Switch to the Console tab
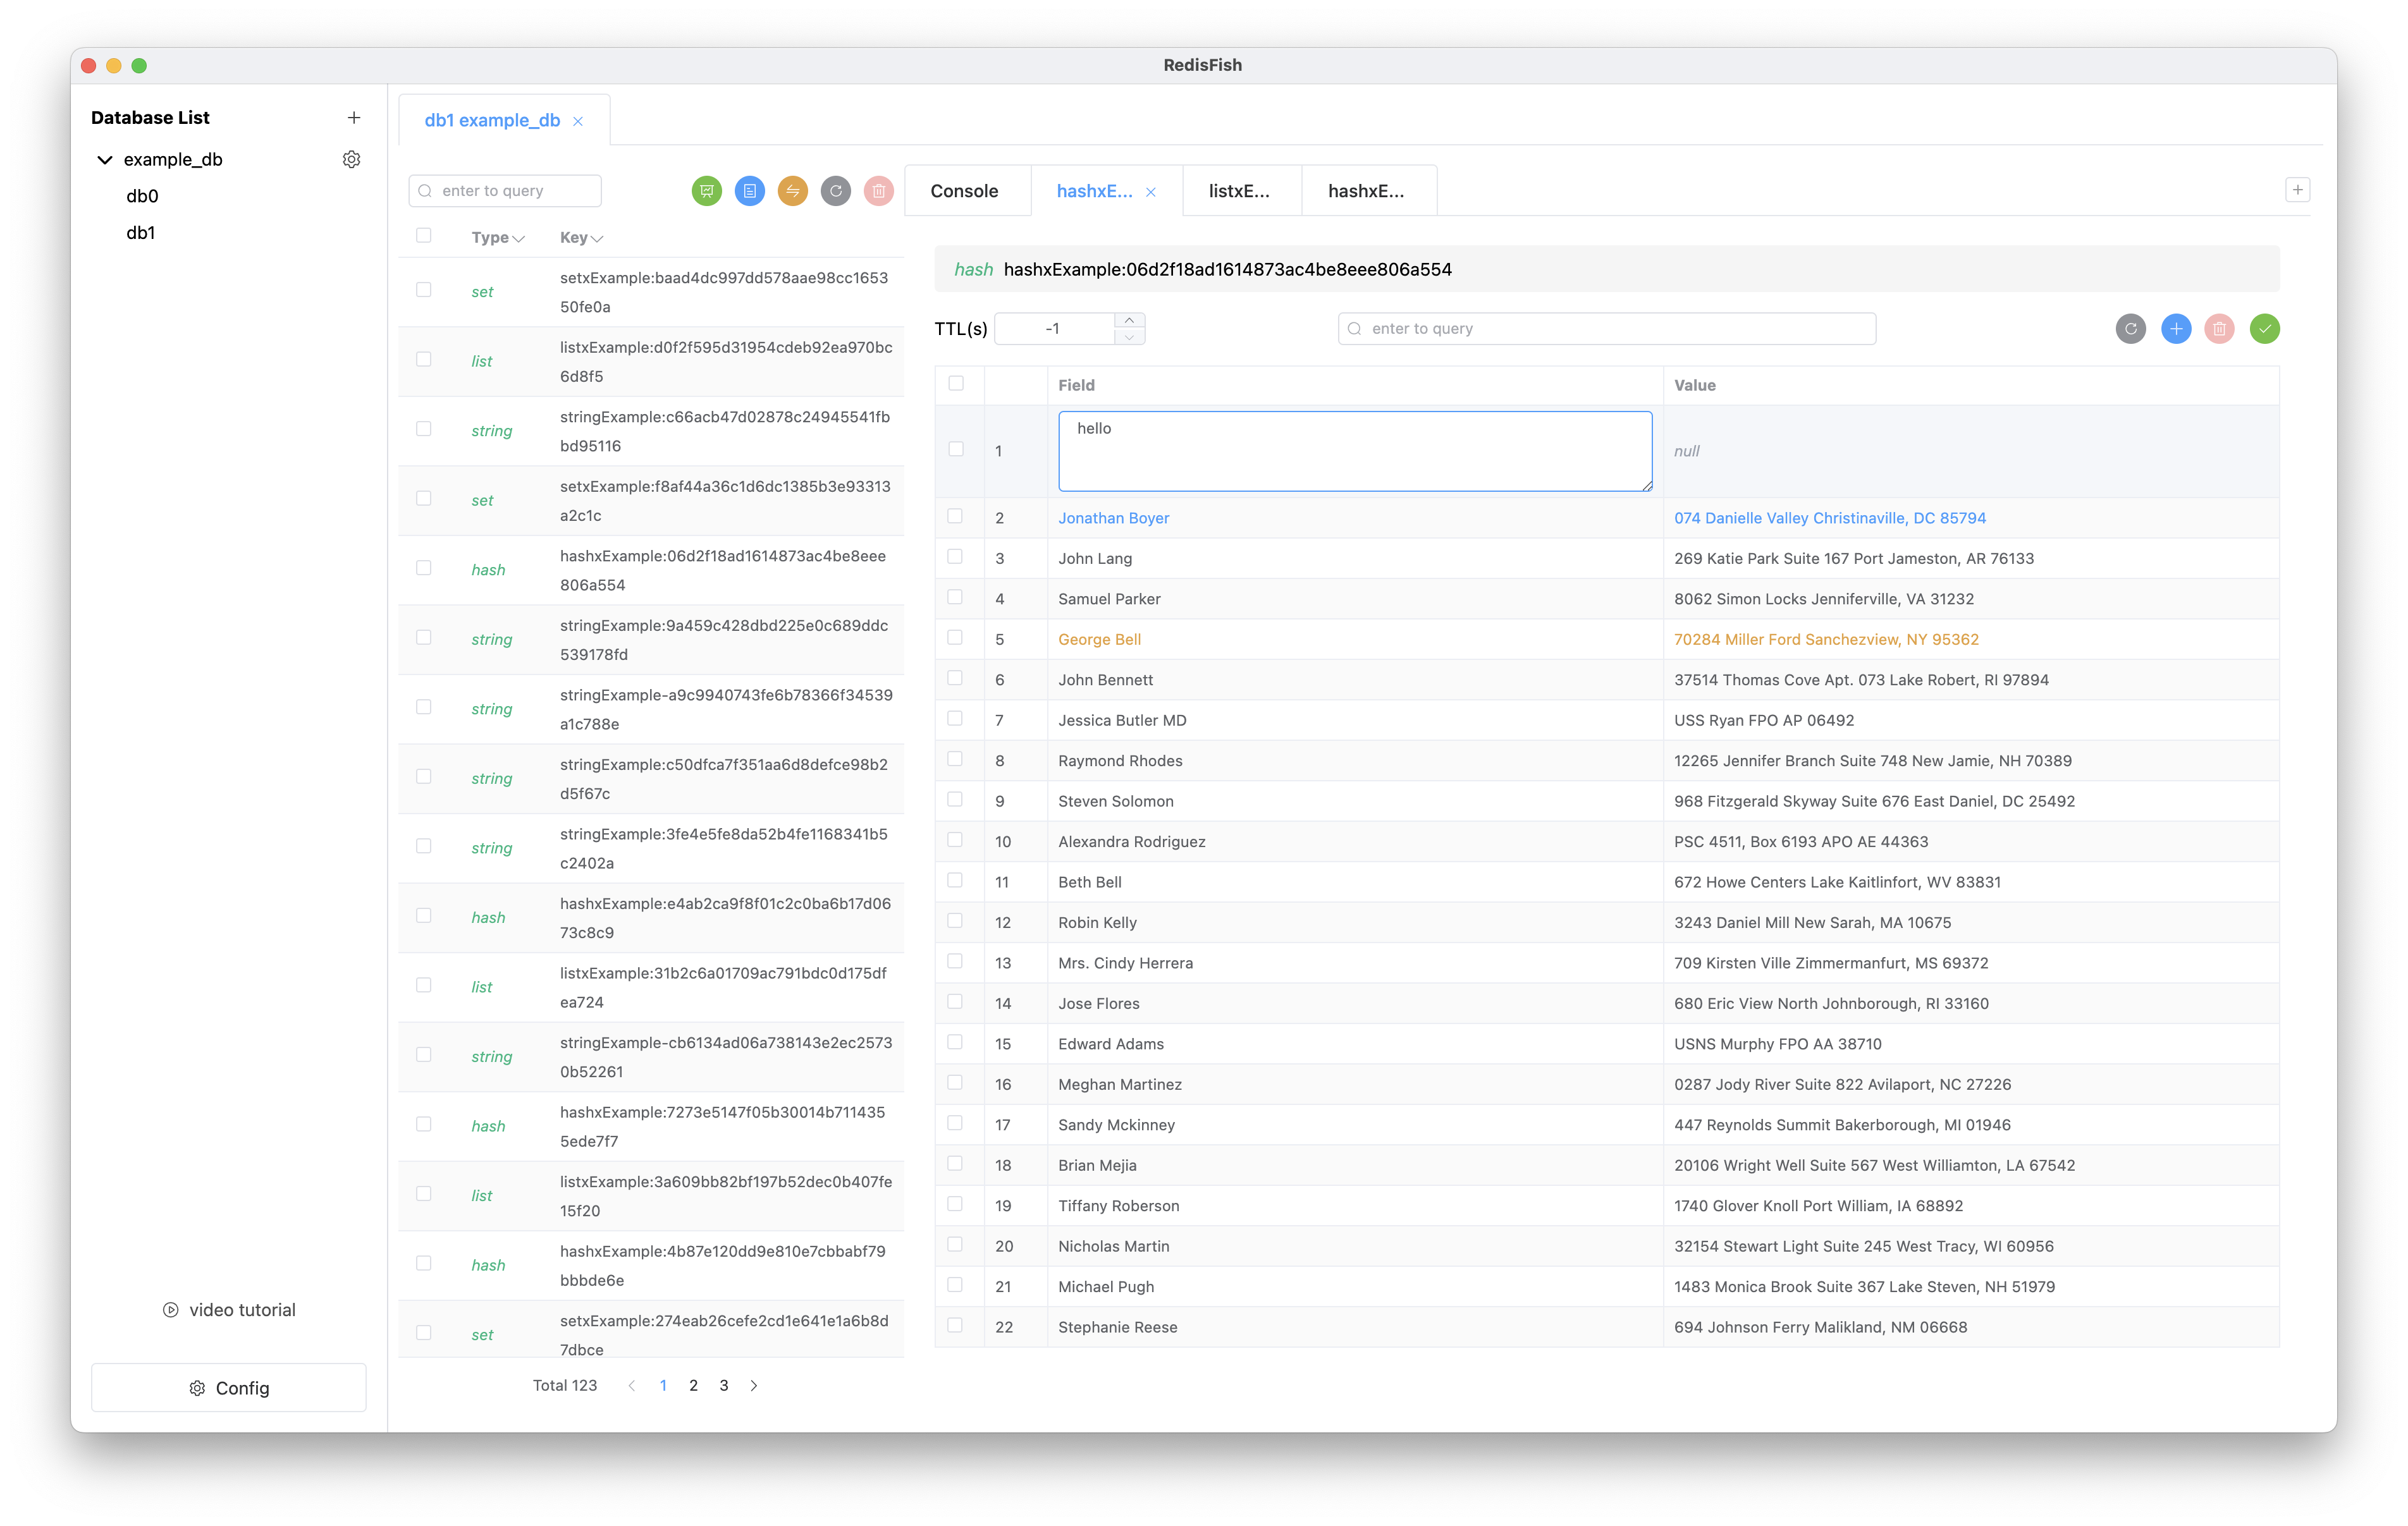 tap(963, 191)
